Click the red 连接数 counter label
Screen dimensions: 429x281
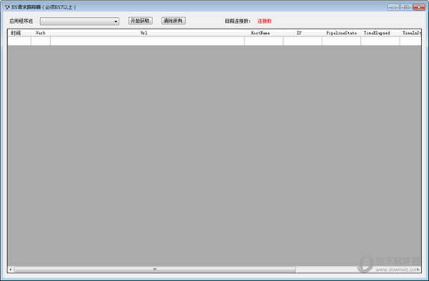pyautogui.click(x=265, y=21)
